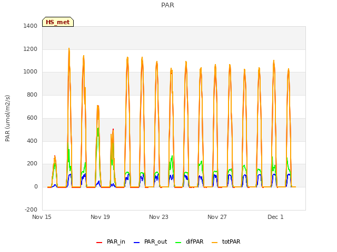Click the PAR chart title
This screenshot has width=337, height=252.
167,5
